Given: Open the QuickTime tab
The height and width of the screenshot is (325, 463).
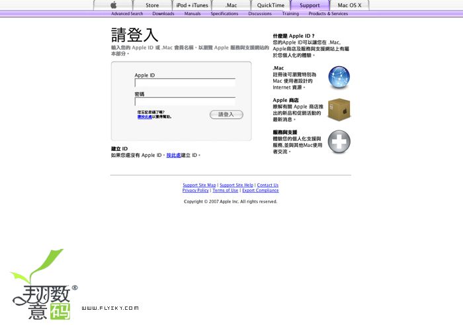Looking at the screenshot, I should [x=271, y=5].
